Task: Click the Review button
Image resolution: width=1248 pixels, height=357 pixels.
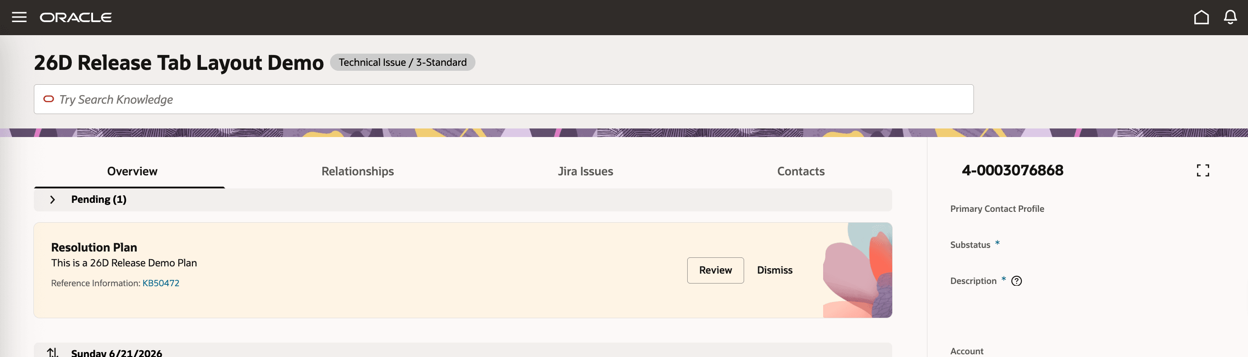Action: [715, 270]
